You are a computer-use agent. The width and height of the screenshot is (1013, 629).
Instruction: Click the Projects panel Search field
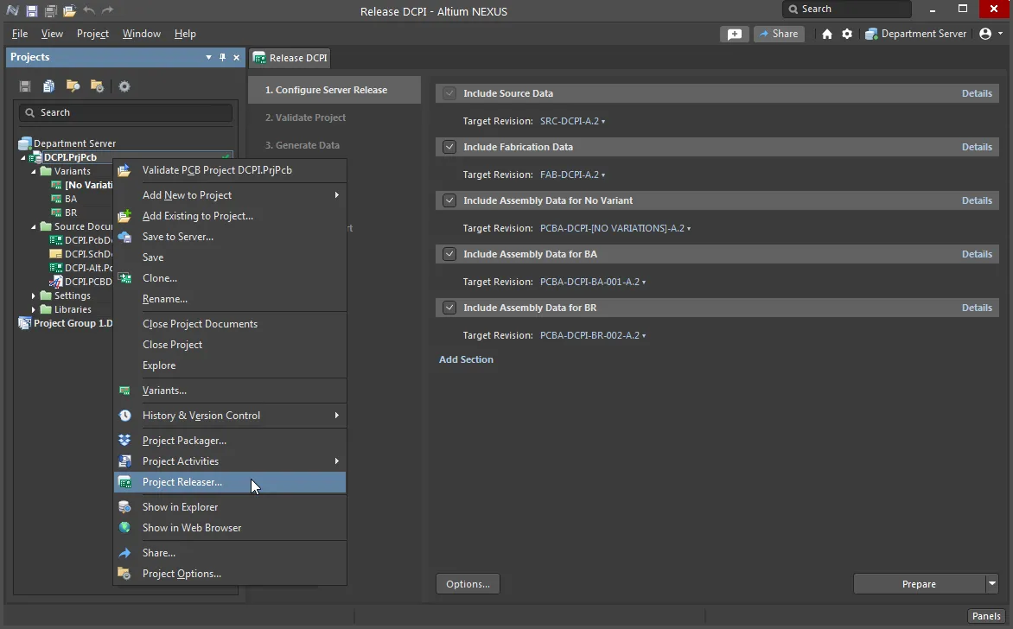pos(125,112)
